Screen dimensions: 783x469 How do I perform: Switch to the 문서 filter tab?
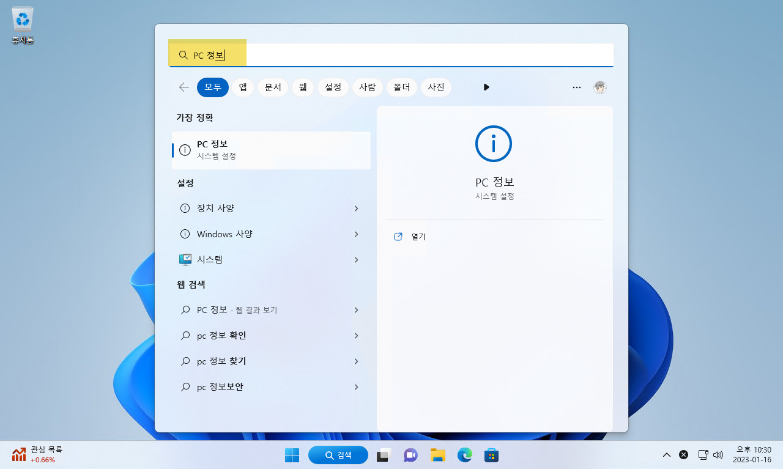pyautogui.click(x=272, y=87)
